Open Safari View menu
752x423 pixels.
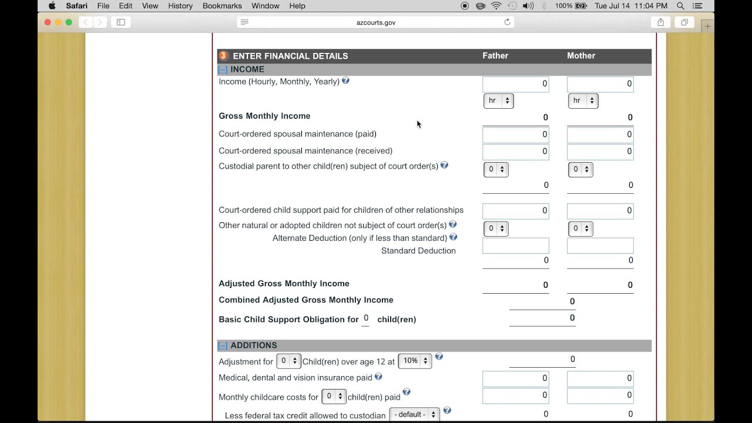pos(150,6)
